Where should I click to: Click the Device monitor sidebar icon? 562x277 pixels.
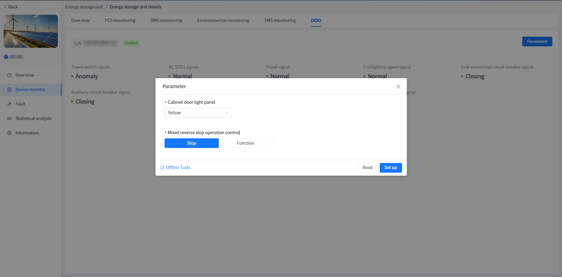tap(9, 90)
